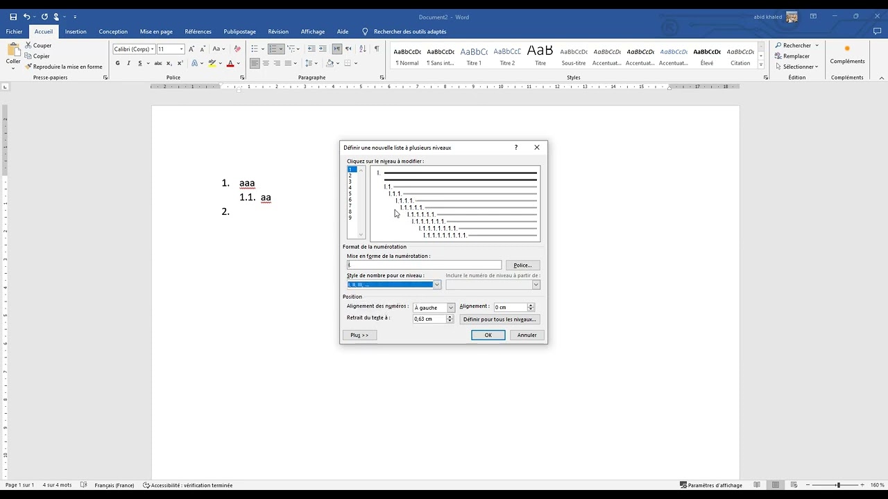The height and width of the screenshot is (499, 888).
Task: Switch to the Références tab
Action: click(198, 31)
